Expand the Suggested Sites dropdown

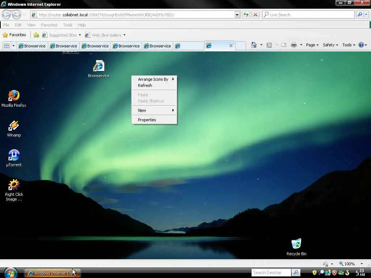80,35
